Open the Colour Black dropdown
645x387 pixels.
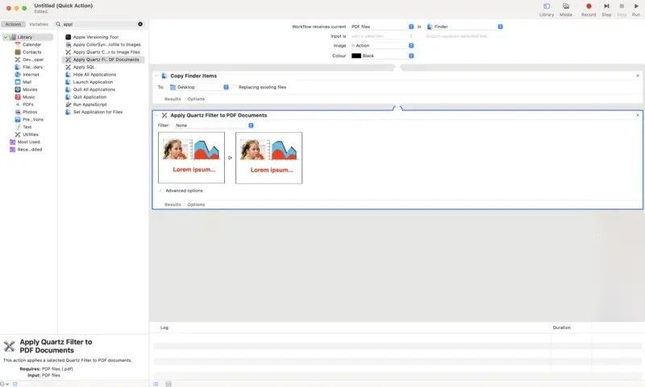click(x=382, y=56)
